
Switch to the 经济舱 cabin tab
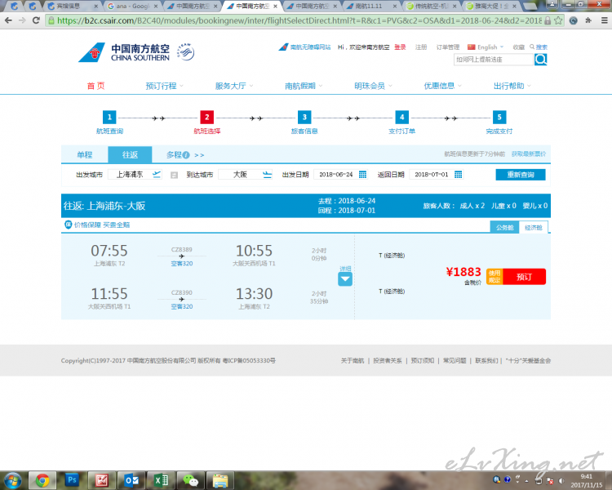point(533,227)
